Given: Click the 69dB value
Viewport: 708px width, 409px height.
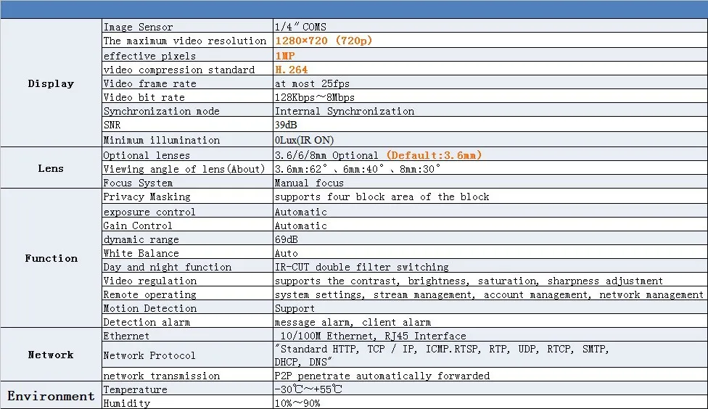Looking at the screenshot, I should point(287,239).
